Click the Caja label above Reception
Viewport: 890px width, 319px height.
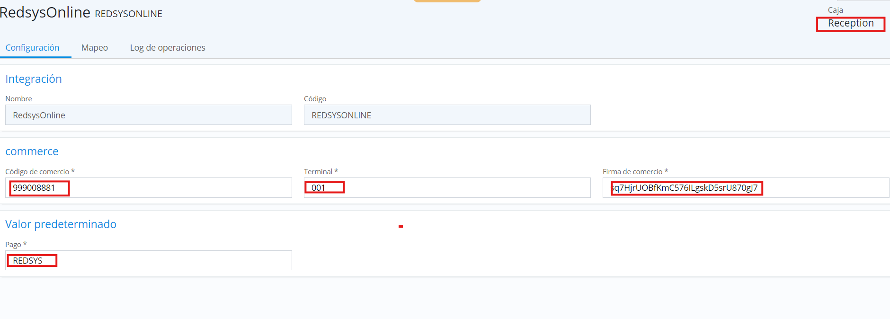pos(835,10)
